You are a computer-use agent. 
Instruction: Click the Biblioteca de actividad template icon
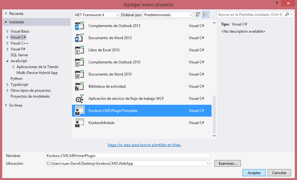pyautogui.click(x=79, y=86)
